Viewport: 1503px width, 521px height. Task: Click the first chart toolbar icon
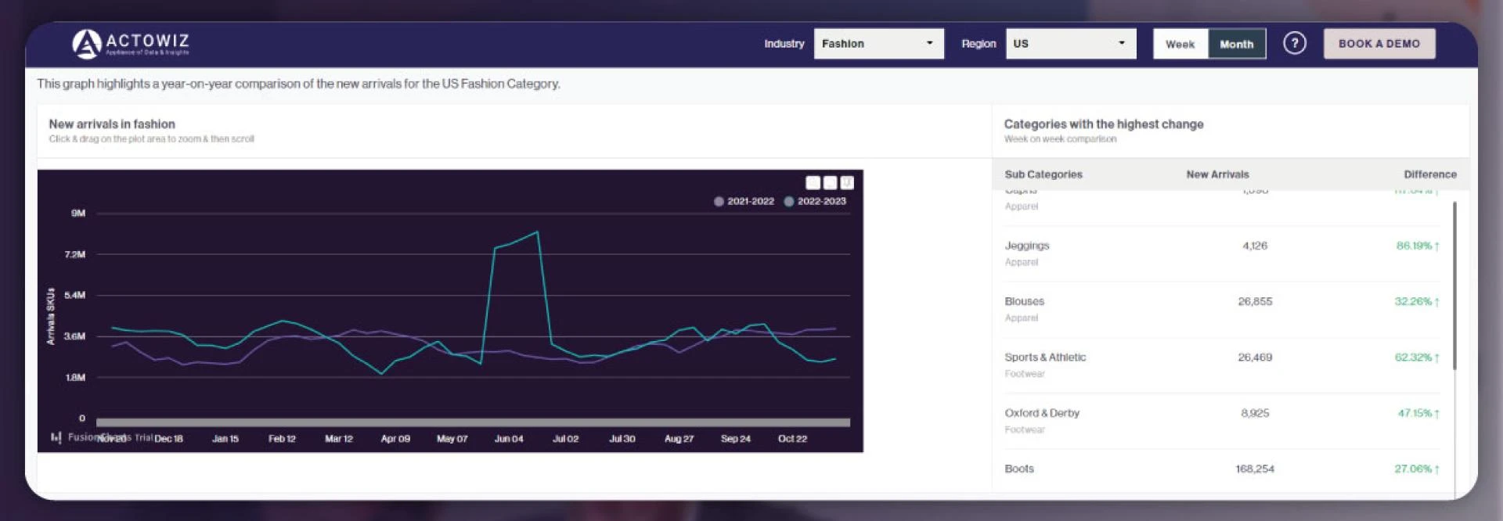[813, 182]
